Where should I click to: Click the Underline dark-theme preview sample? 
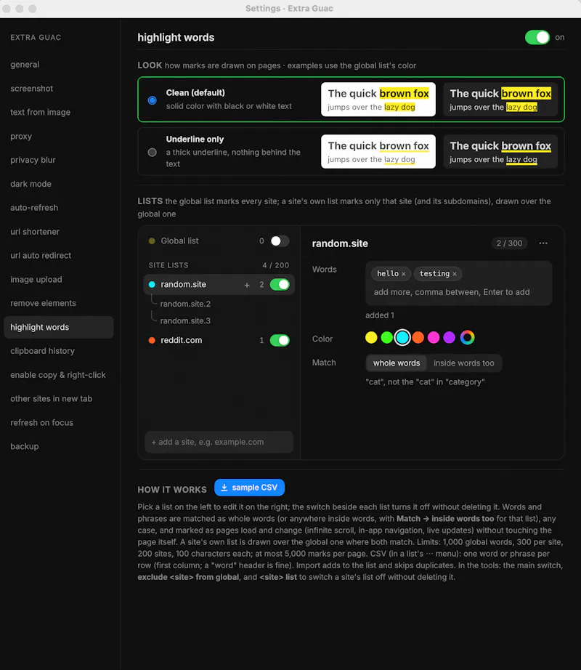500,152
